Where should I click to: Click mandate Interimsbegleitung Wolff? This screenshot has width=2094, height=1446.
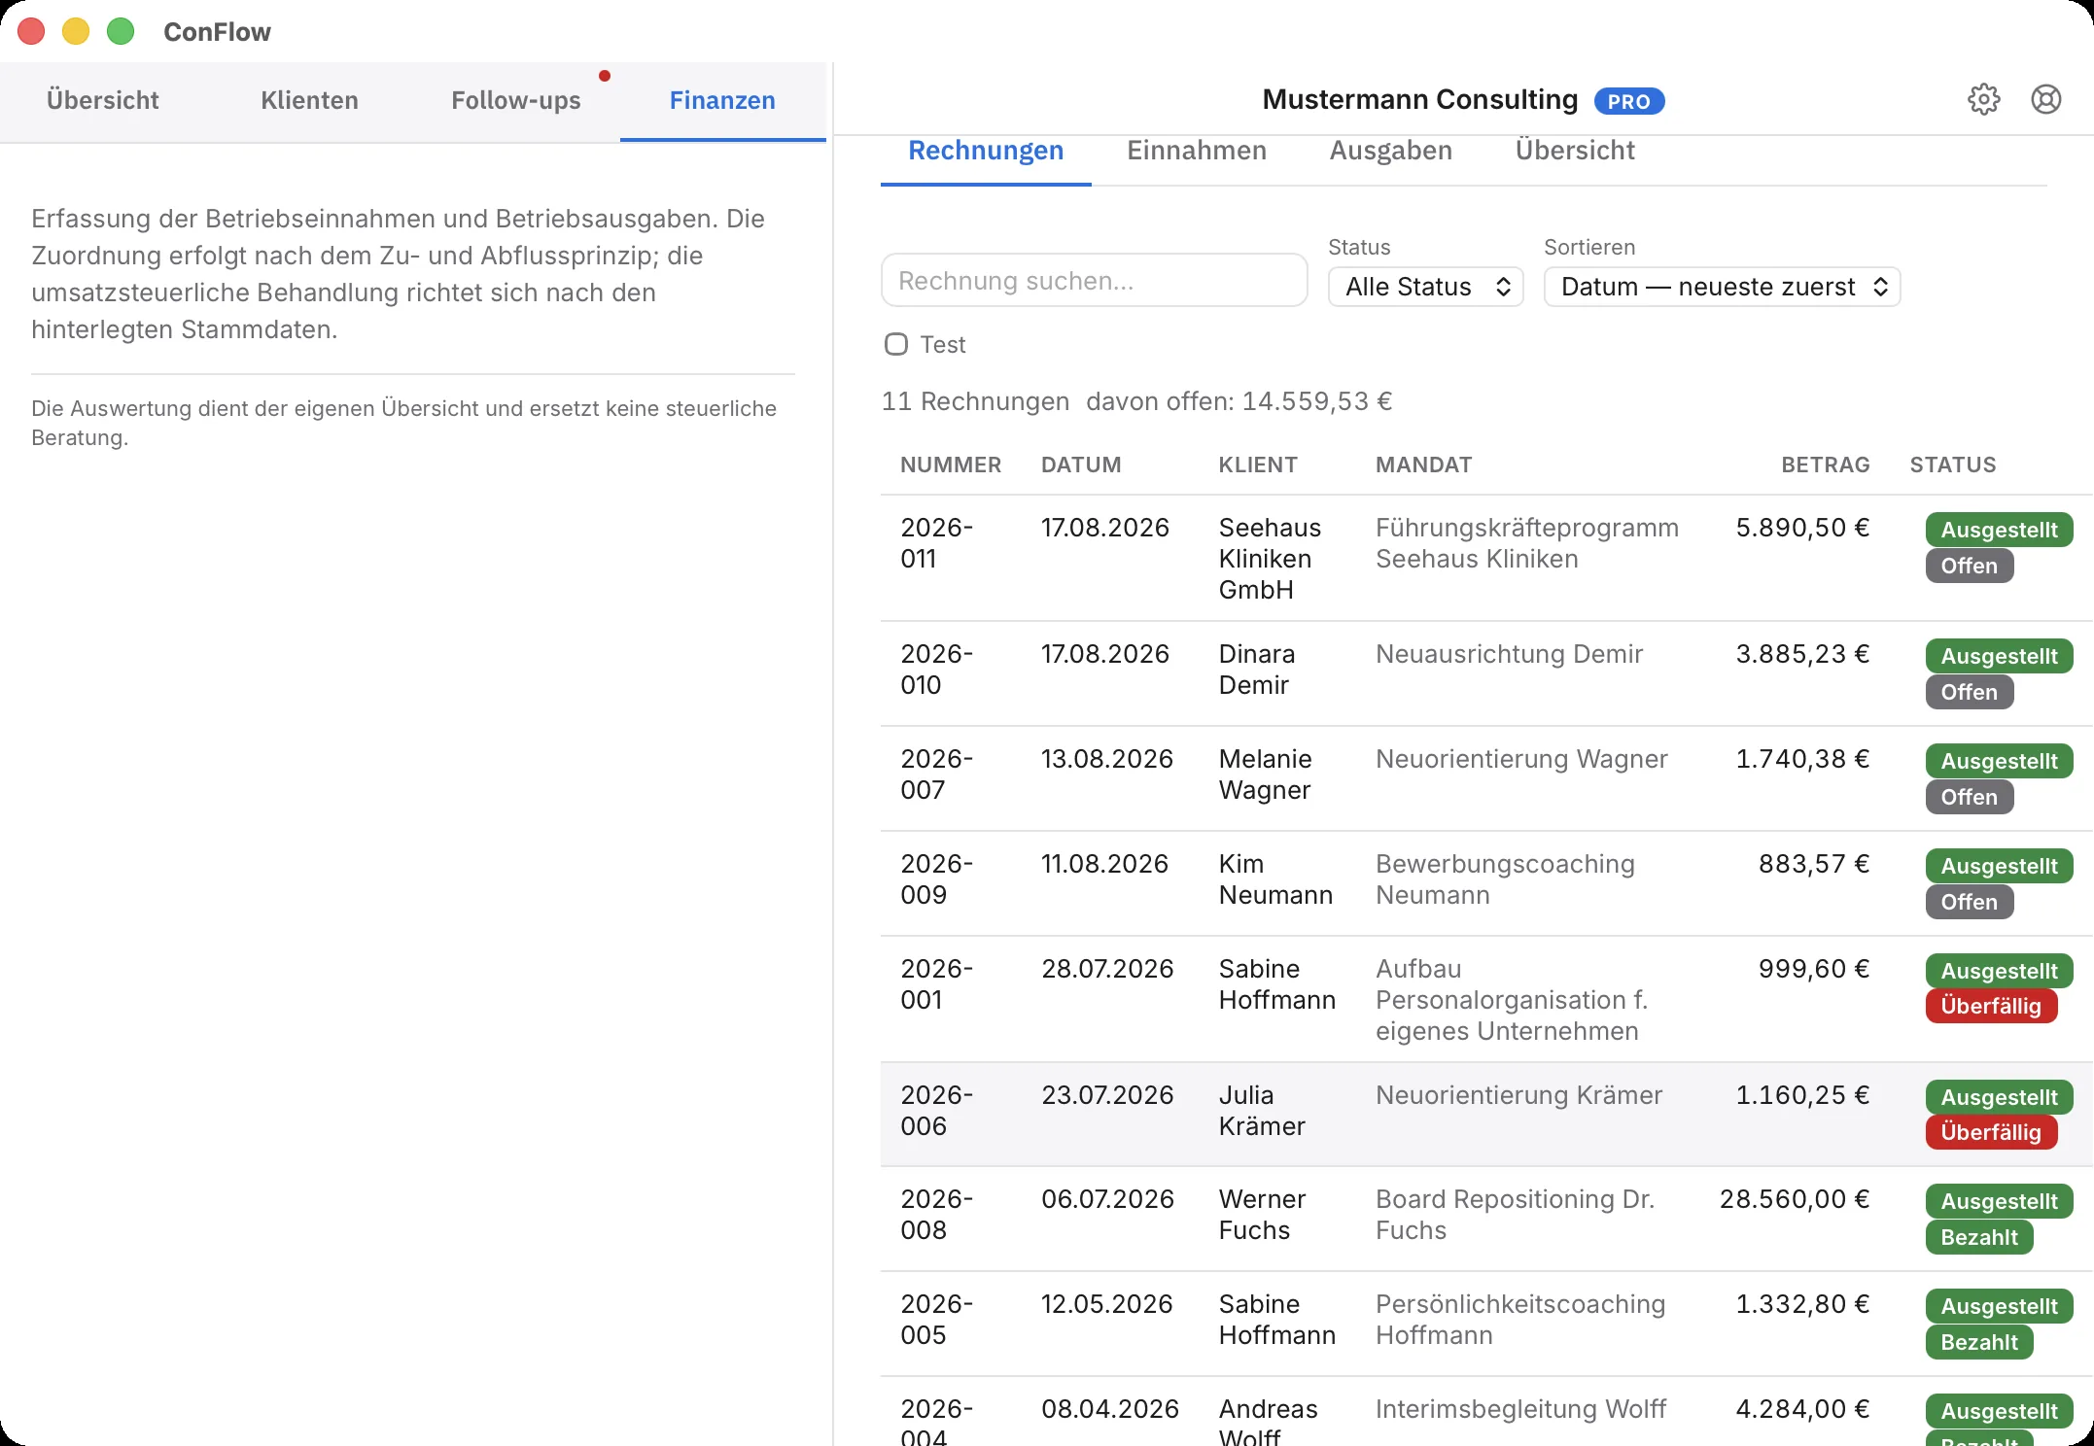point(1520,1409)
